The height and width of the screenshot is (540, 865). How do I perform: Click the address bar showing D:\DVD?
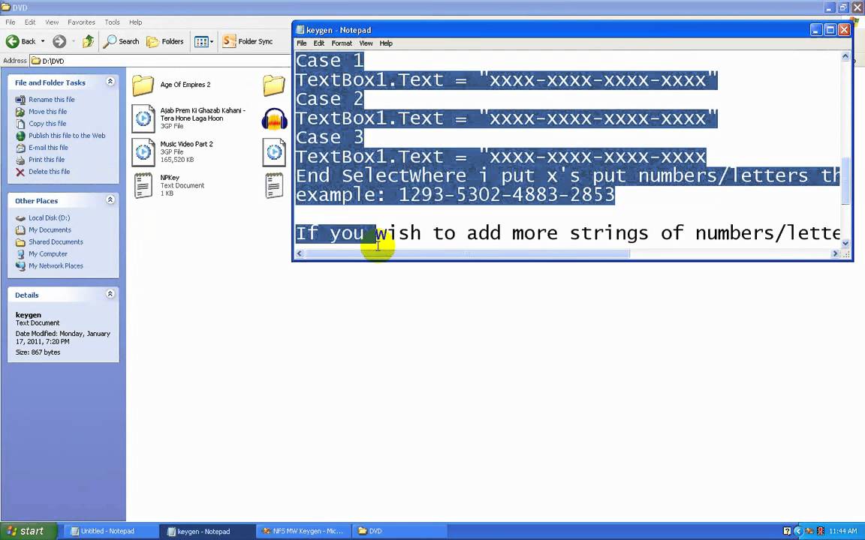(160, 61)
